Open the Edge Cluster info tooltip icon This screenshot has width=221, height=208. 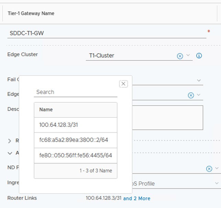[199, 56]
